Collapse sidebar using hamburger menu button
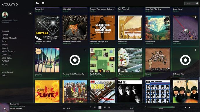Screen dimensions: 200x112 coord(30,13)
